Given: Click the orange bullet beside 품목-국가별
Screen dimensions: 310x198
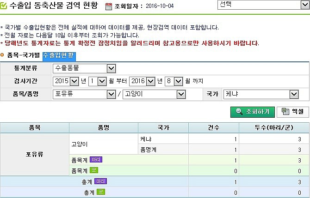Looking at the screenshot, I should coord(2,55).
